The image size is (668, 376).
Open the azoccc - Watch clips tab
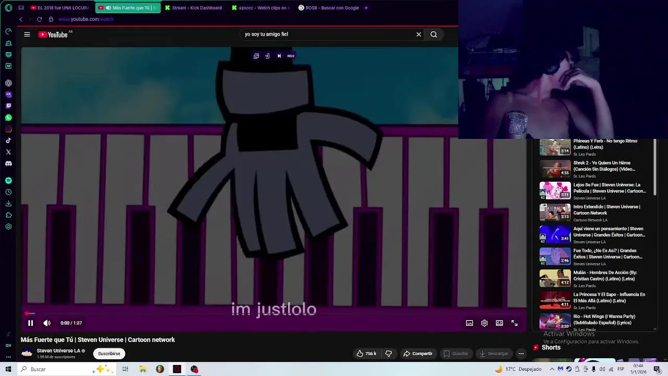tap(260, 8)
